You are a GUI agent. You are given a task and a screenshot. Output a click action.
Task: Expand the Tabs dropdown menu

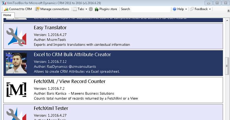[x=80, y=9]
